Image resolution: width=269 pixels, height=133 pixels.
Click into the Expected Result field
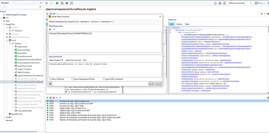105,70
